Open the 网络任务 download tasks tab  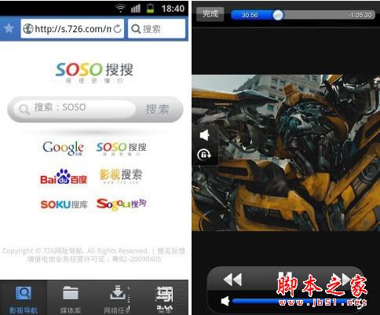(117, 299)
